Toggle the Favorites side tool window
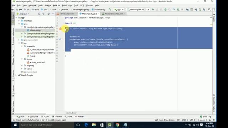 13,91
